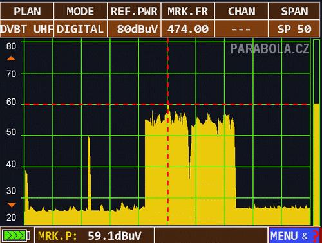Viewport: 322px width, 243px height.
Task: Change the DVBT UHF plan value
Action: [x=27, y=29]
